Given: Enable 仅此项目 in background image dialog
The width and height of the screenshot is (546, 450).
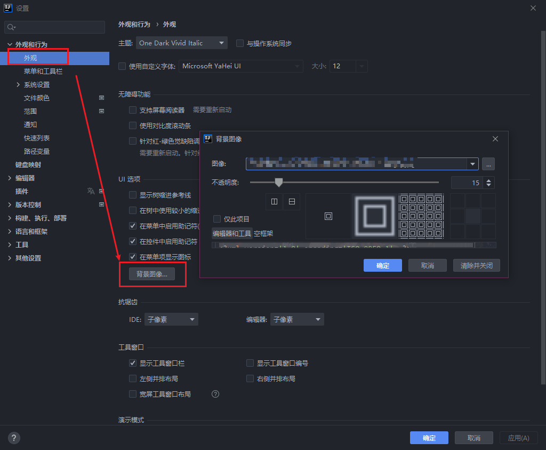Looking at the screenshot, I should (x=217, y=219).
